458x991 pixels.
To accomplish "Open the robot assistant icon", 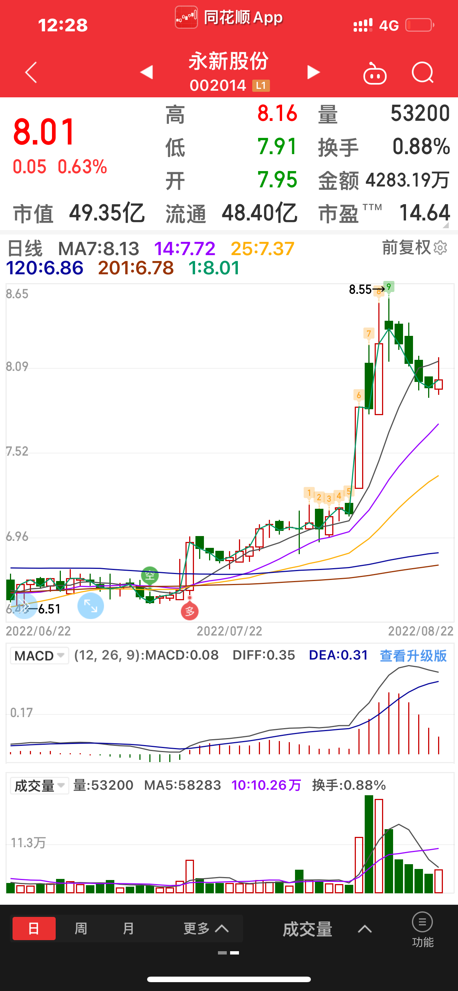I will tap(375, 73).
